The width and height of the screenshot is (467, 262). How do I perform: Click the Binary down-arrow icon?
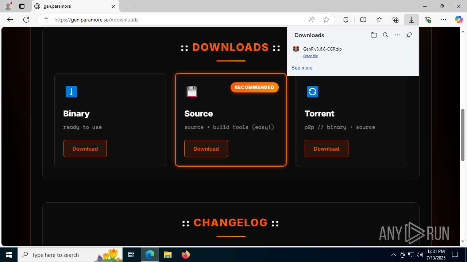[x=71, y=92]
